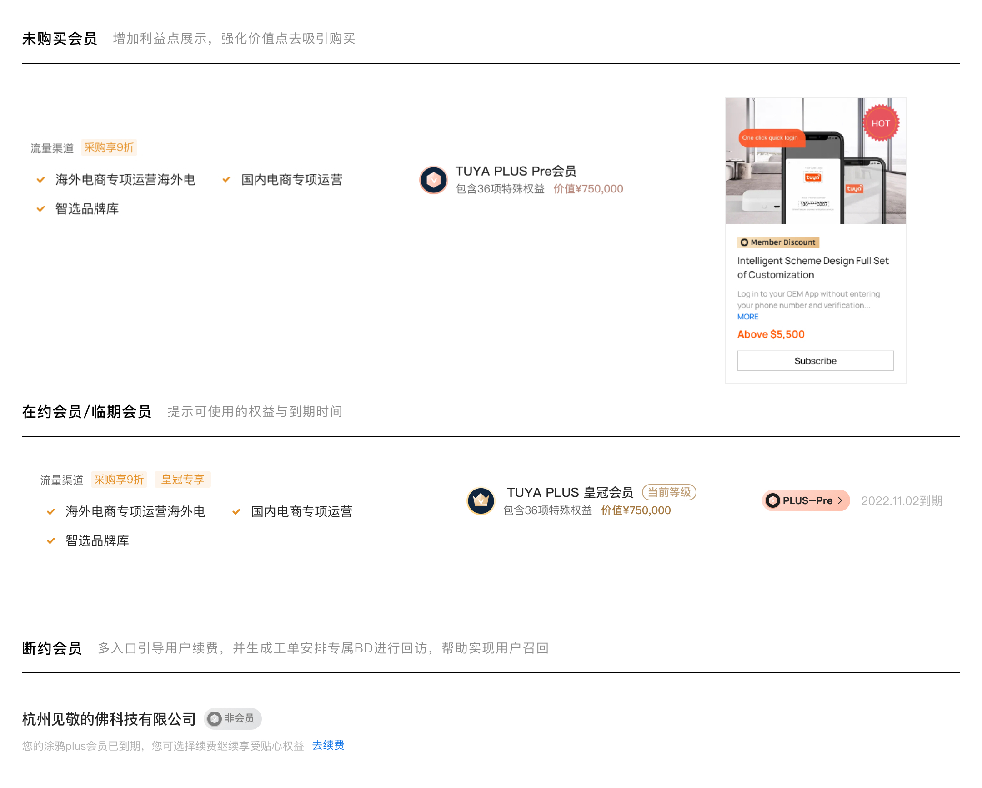Click the checkmark beside 国内电商专项运营 in the top section

pos(226,180)
